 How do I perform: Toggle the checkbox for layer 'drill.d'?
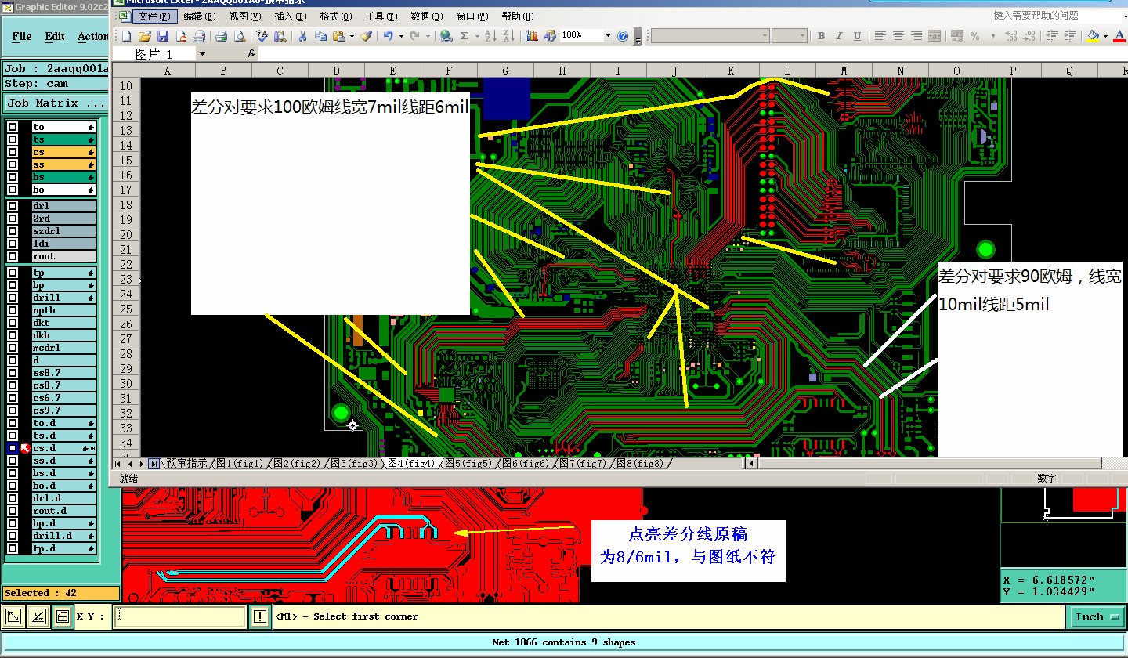pos(13,536)
